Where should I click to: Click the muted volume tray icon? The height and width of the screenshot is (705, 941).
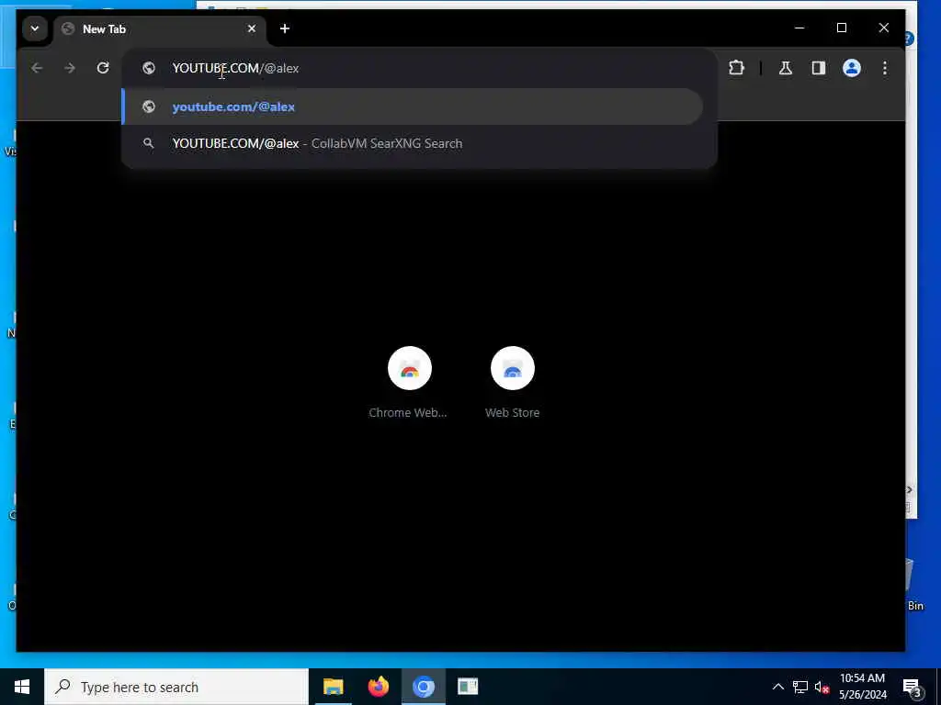click(x=822, y=687)
